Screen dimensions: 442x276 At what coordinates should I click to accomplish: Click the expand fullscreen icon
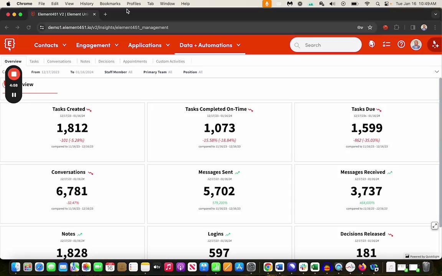pos(434,225)
